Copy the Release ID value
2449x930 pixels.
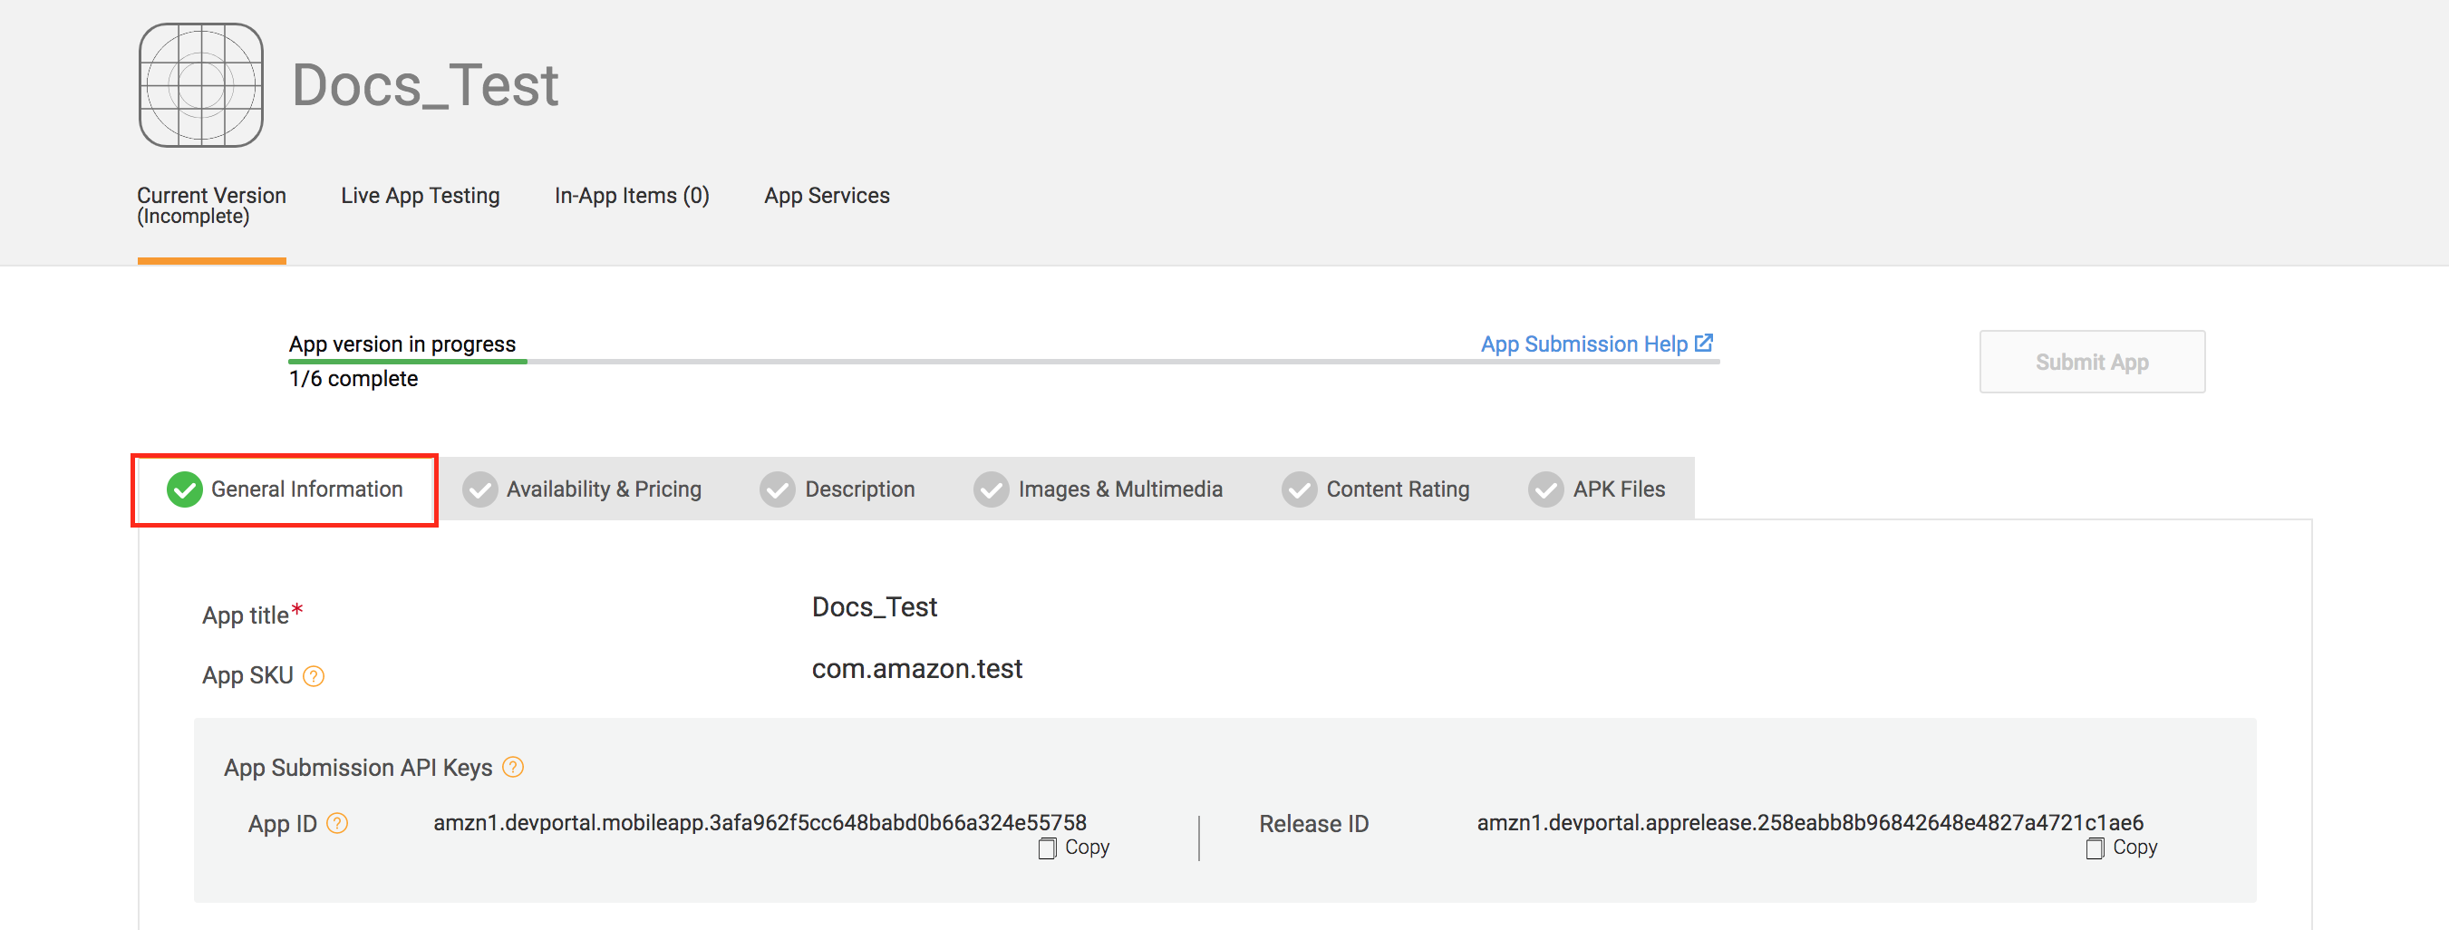[x=2122, y=848]
